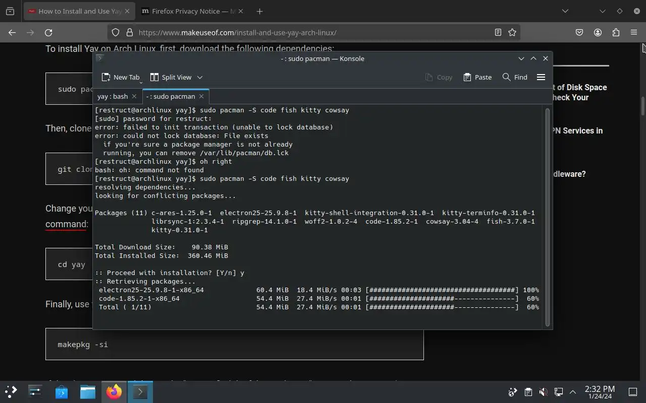Screen dimensions: 646x403
Task: Open clipboard tray icon
Action: tap(528, 392)
